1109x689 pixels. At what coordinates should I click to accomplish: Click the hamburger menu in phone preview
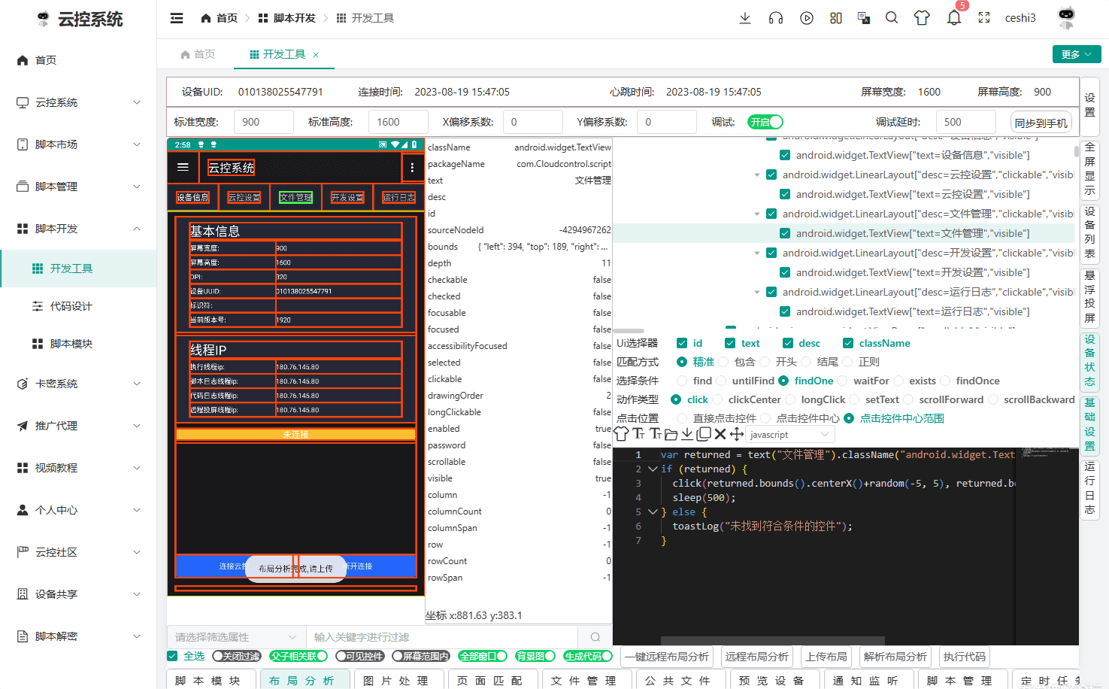coord(183,168)
